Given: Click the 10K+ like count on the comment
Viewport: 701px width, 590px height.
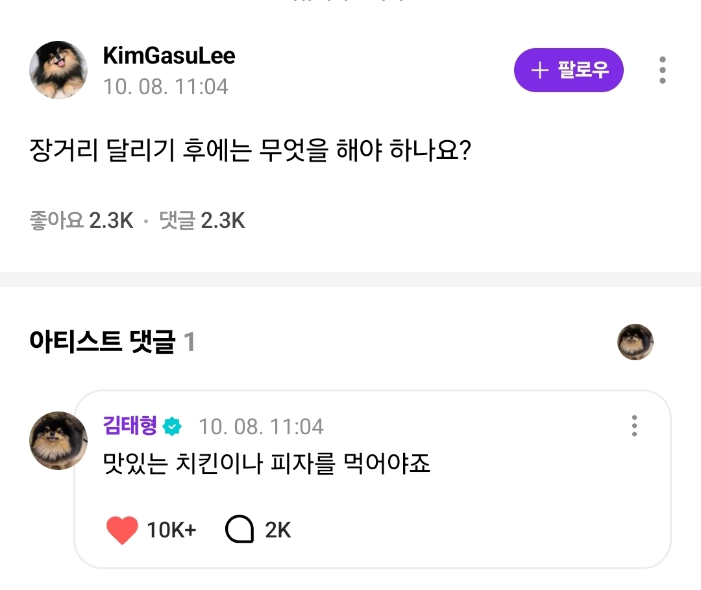Looking at the screenshot, I should (x=171, y=530).
